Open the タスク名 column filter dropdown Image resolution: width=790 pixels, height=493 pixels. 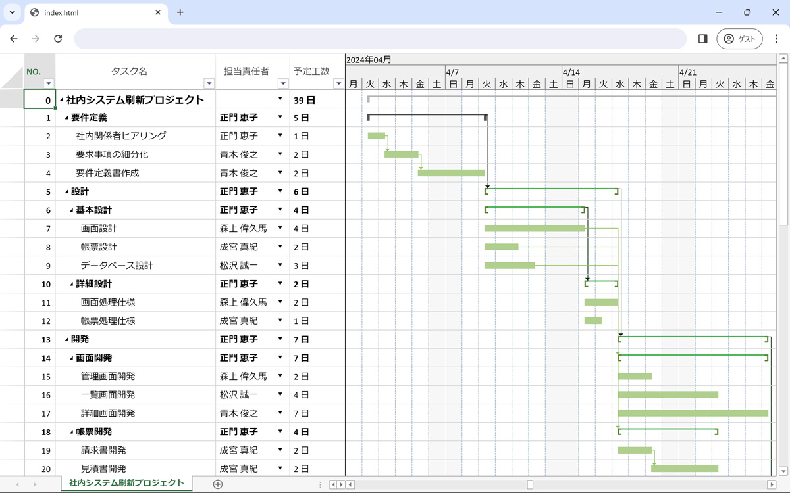tap(209, 83)
